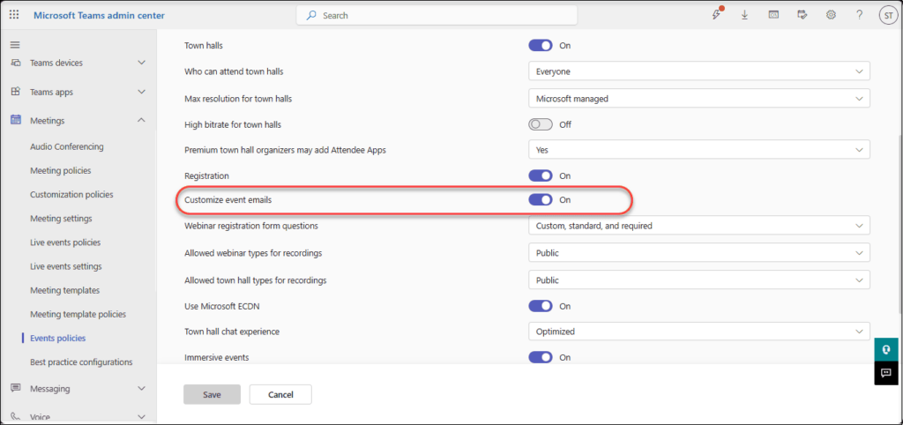Viewport: 903px width, 425px height.
Task: Click the Microsoft Teams admin center title
Action: coord(99,16)
